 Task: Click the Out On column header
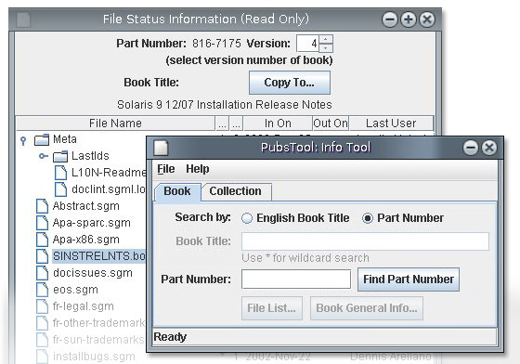coord(331,123)
